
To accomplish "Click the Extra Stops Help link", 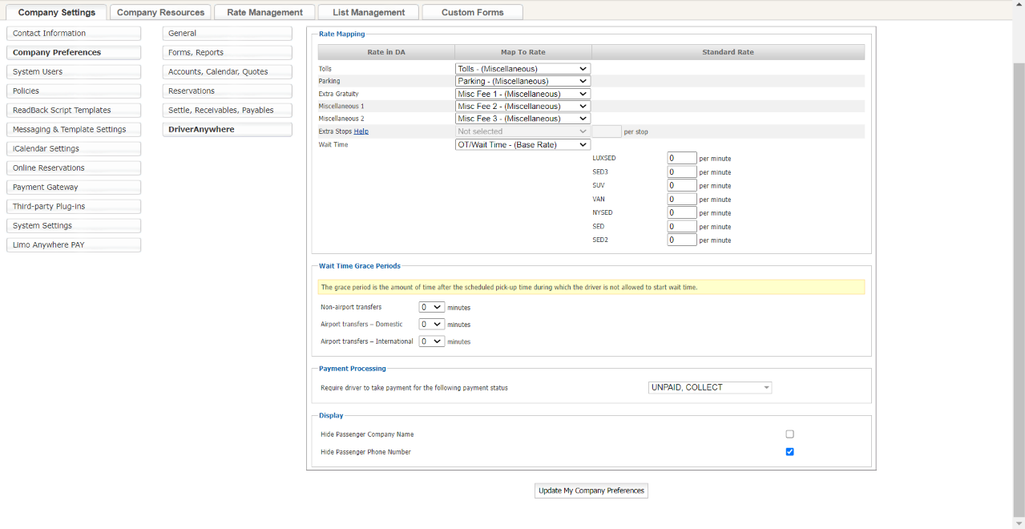I will [x=361, y=131].
